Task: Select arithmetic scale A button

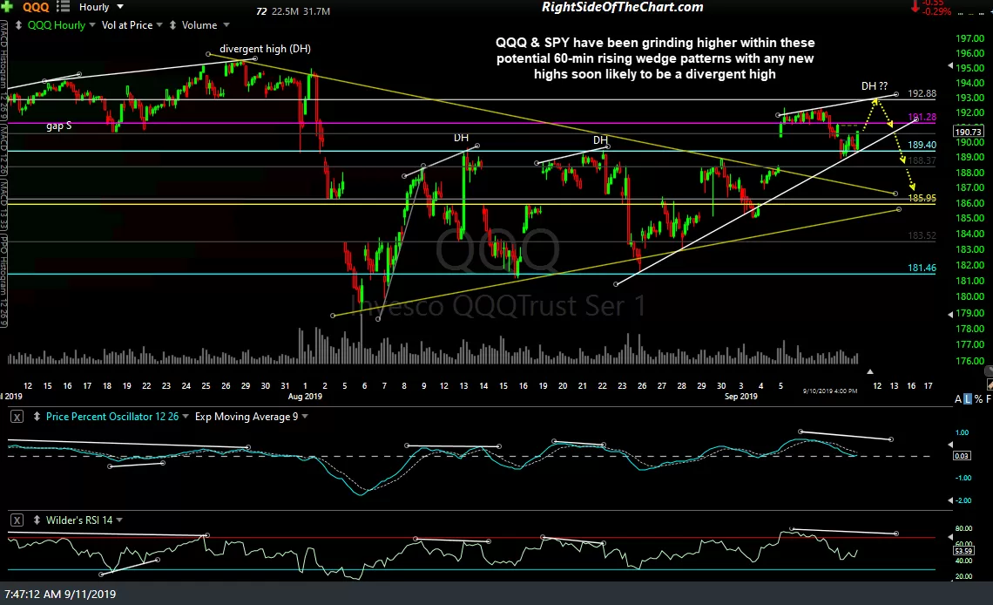Action: [958, 399]
